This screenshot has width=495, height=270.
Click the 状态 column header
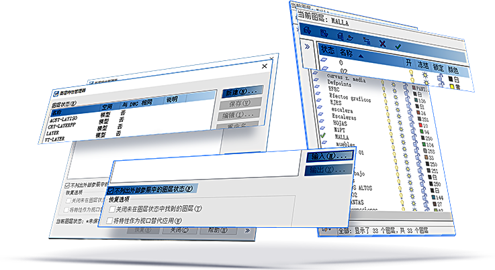coord(327,50)
